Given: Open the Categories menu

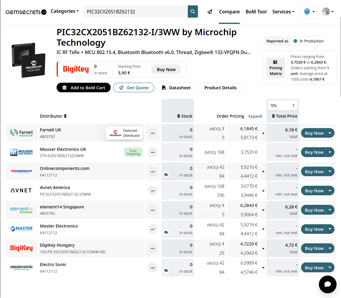Looking at the screenshot, I should 65,11.
